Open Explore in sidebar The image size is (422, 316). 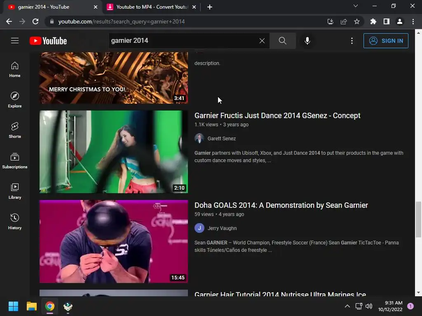coord(15,100)
